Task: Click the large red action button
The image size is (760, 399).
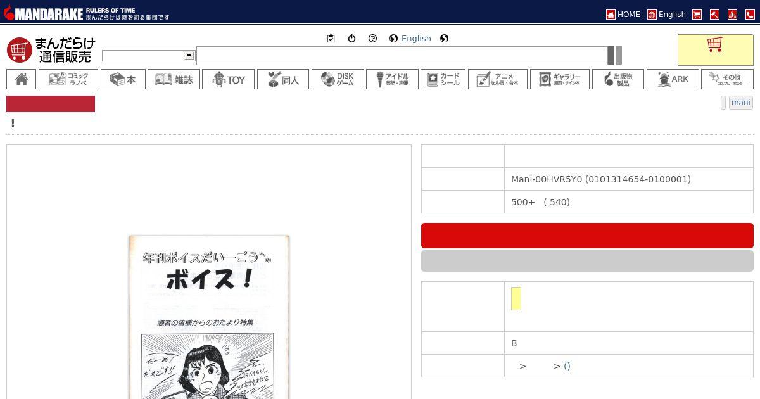Action: 587,236
